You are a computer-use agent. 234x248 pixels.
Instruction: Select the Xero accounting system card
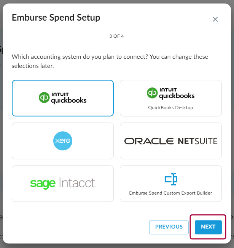click(x=63, y=141)
